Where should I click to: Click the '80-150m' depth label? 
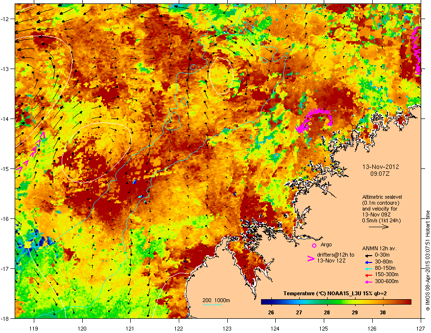[x=385, y=268]
